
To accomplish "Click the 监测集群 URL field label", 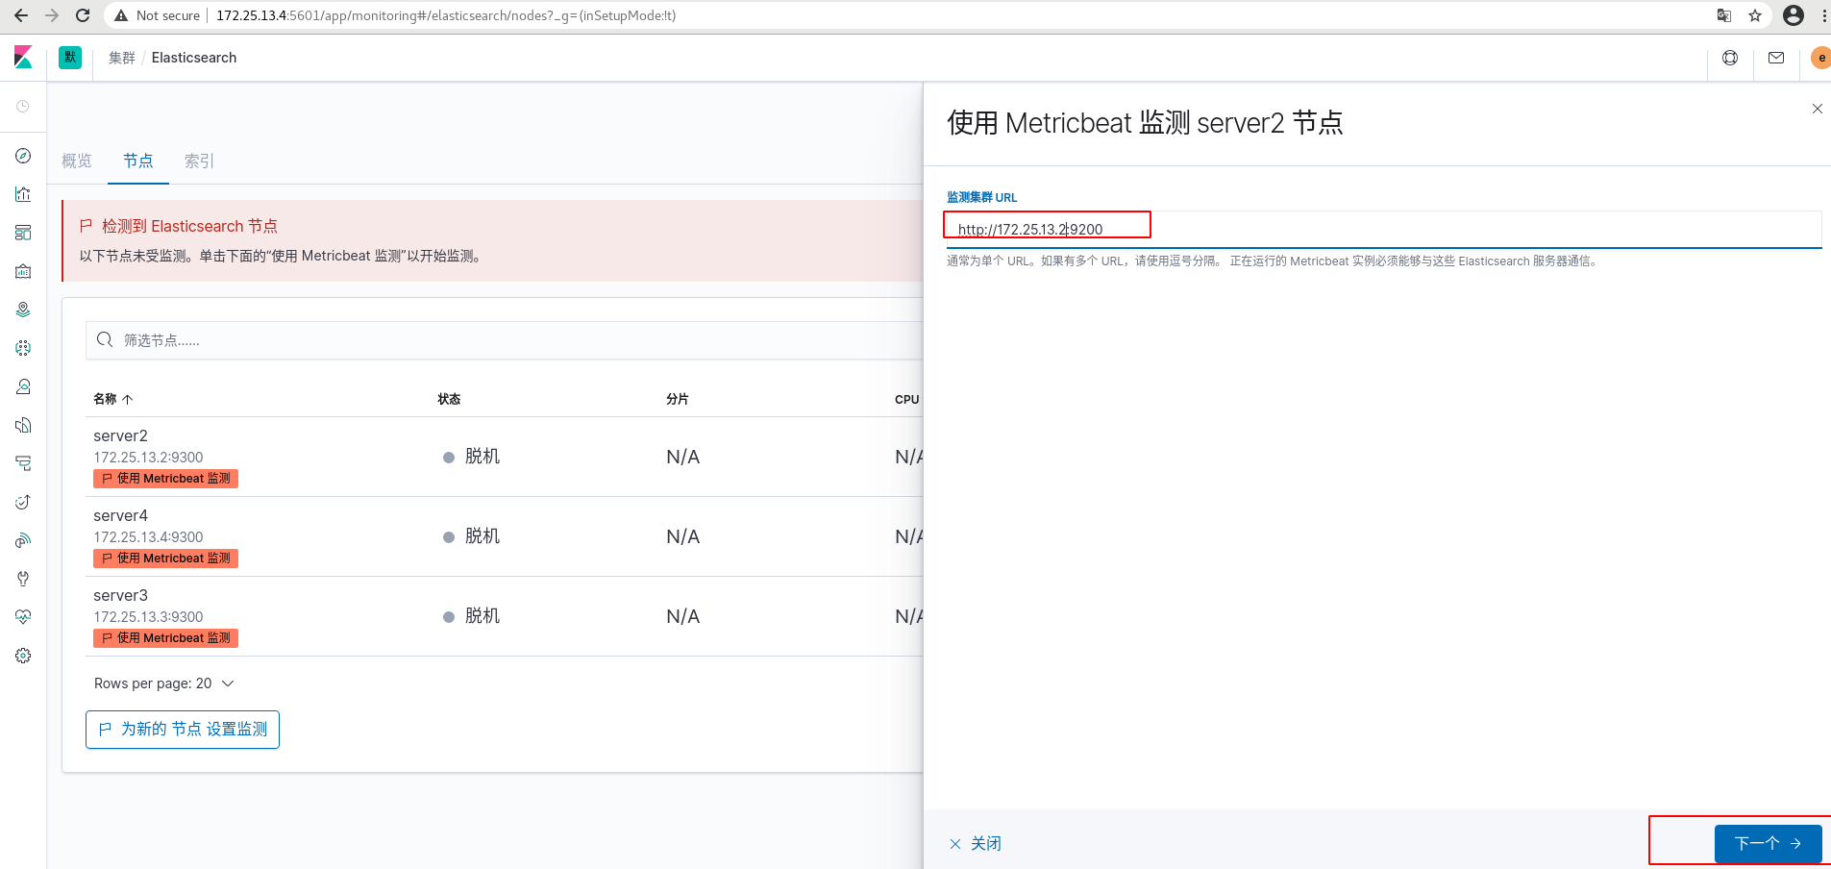I will [x=981, y=197].
